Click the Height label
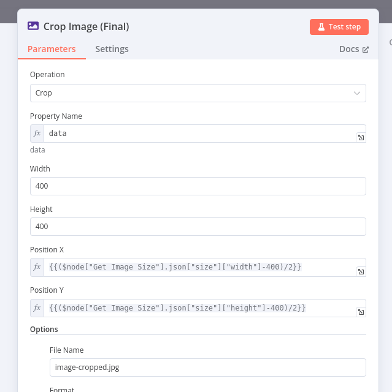 coord(41,209)
